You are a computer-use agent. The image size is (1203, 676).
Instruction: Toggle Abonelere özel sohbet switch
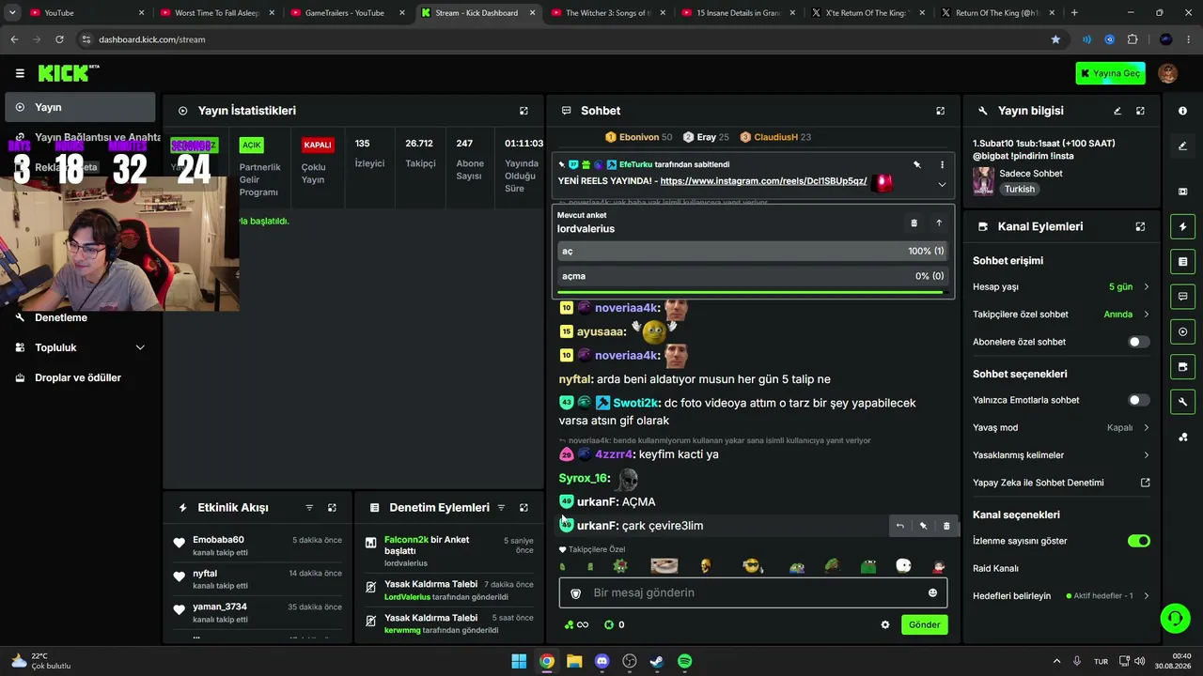pos(1138,342)
